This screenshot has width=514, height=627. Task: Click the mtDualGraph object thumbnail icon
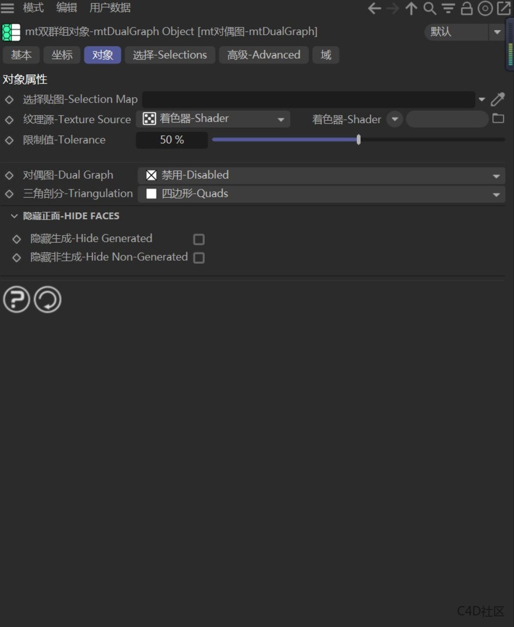pyautogui.click(x=12, y=31)
